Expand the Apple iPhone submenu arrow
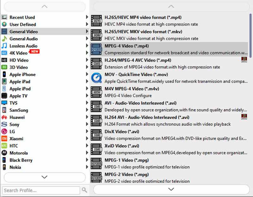This screenshot has width=253, height=197. point(87,75)
